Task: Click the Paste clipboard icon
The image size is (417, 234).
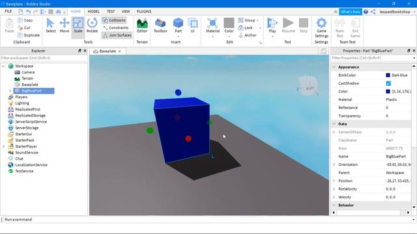Action: (x=9, y=25)
